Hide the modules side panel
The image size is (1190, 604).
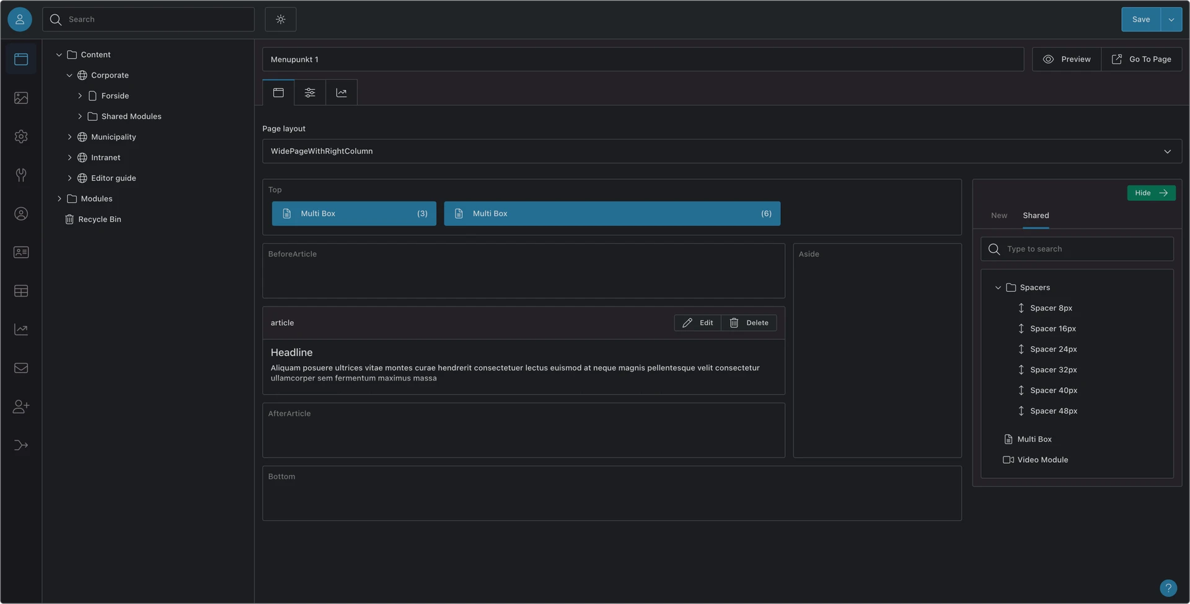[1151, 193]
